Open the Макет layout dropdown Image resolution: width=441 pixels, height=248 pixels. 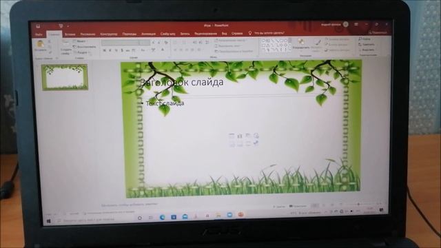pyautogui.click(x=81, y=41)
